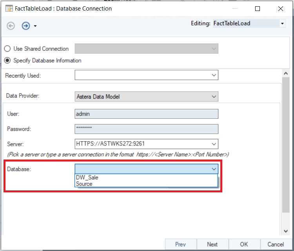This screenshot has height=251, width=294.
Task: Open the small arrow next to forward icon
Action: pyautogui.click(x=35, y=26)
